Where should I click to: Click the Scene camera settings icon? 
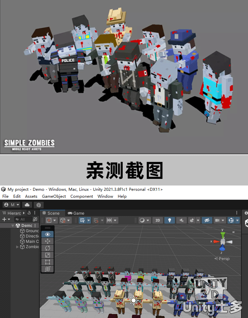[x=217, y=220]
